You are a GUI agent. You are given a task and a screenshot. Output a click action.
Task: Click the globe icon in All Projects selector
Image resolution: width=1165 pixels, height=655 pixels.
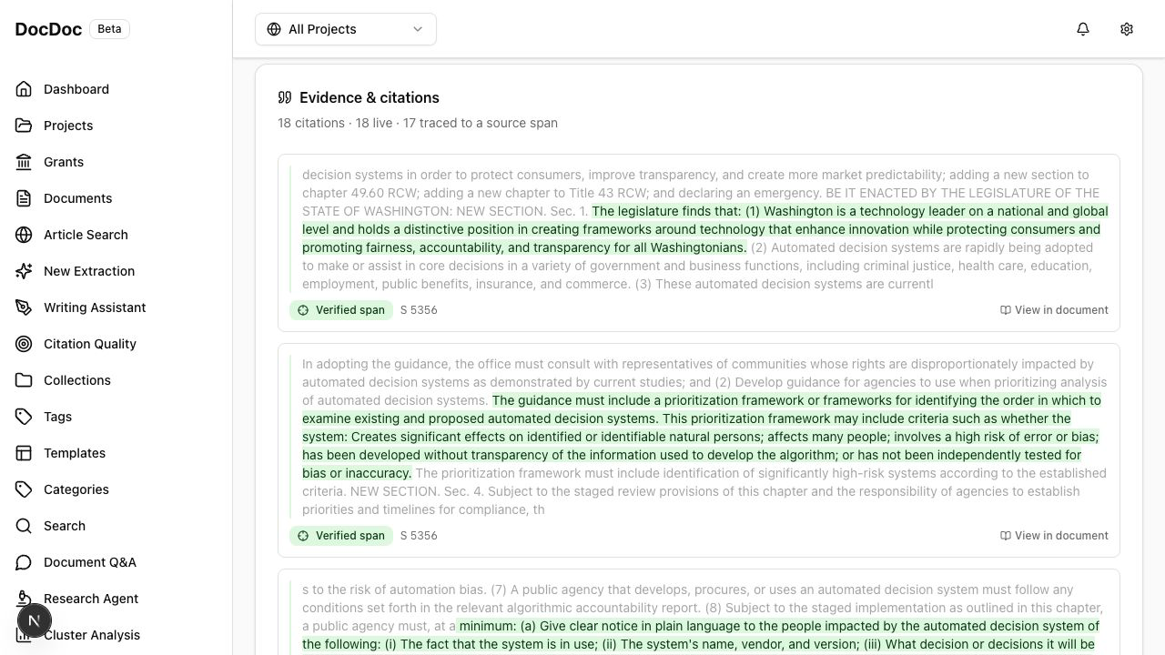point(274,29)
